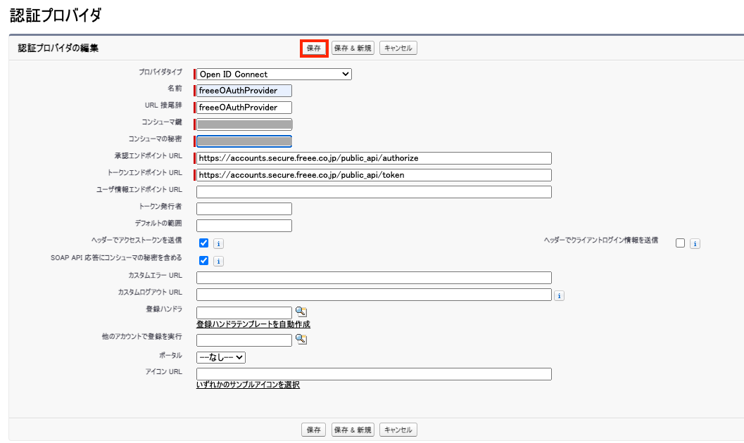Click the top 保存 button

point(314,49)
